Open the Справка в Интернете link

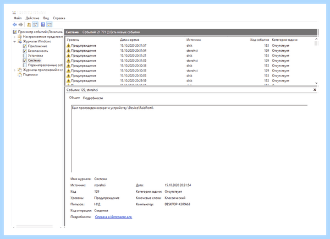click(x=113, y=217)
